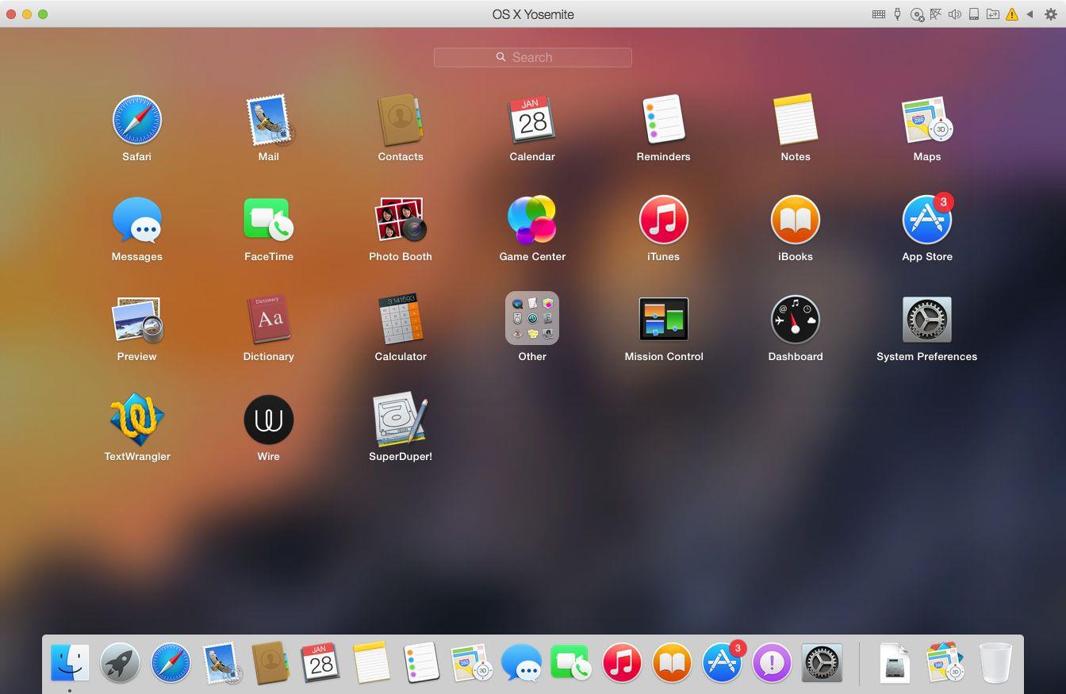
Task: Open Messages in the Launchpad grid
Action: point(136,220)
